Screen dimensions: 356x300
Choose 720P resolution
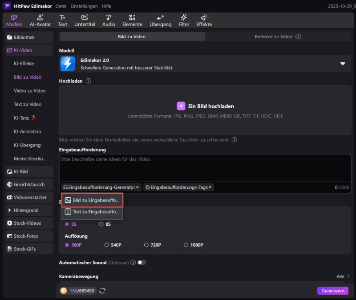click(147, 245)
